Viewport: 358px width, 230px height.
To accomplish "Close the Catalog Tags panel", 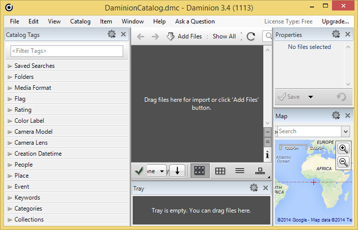I will pos(123,34).
